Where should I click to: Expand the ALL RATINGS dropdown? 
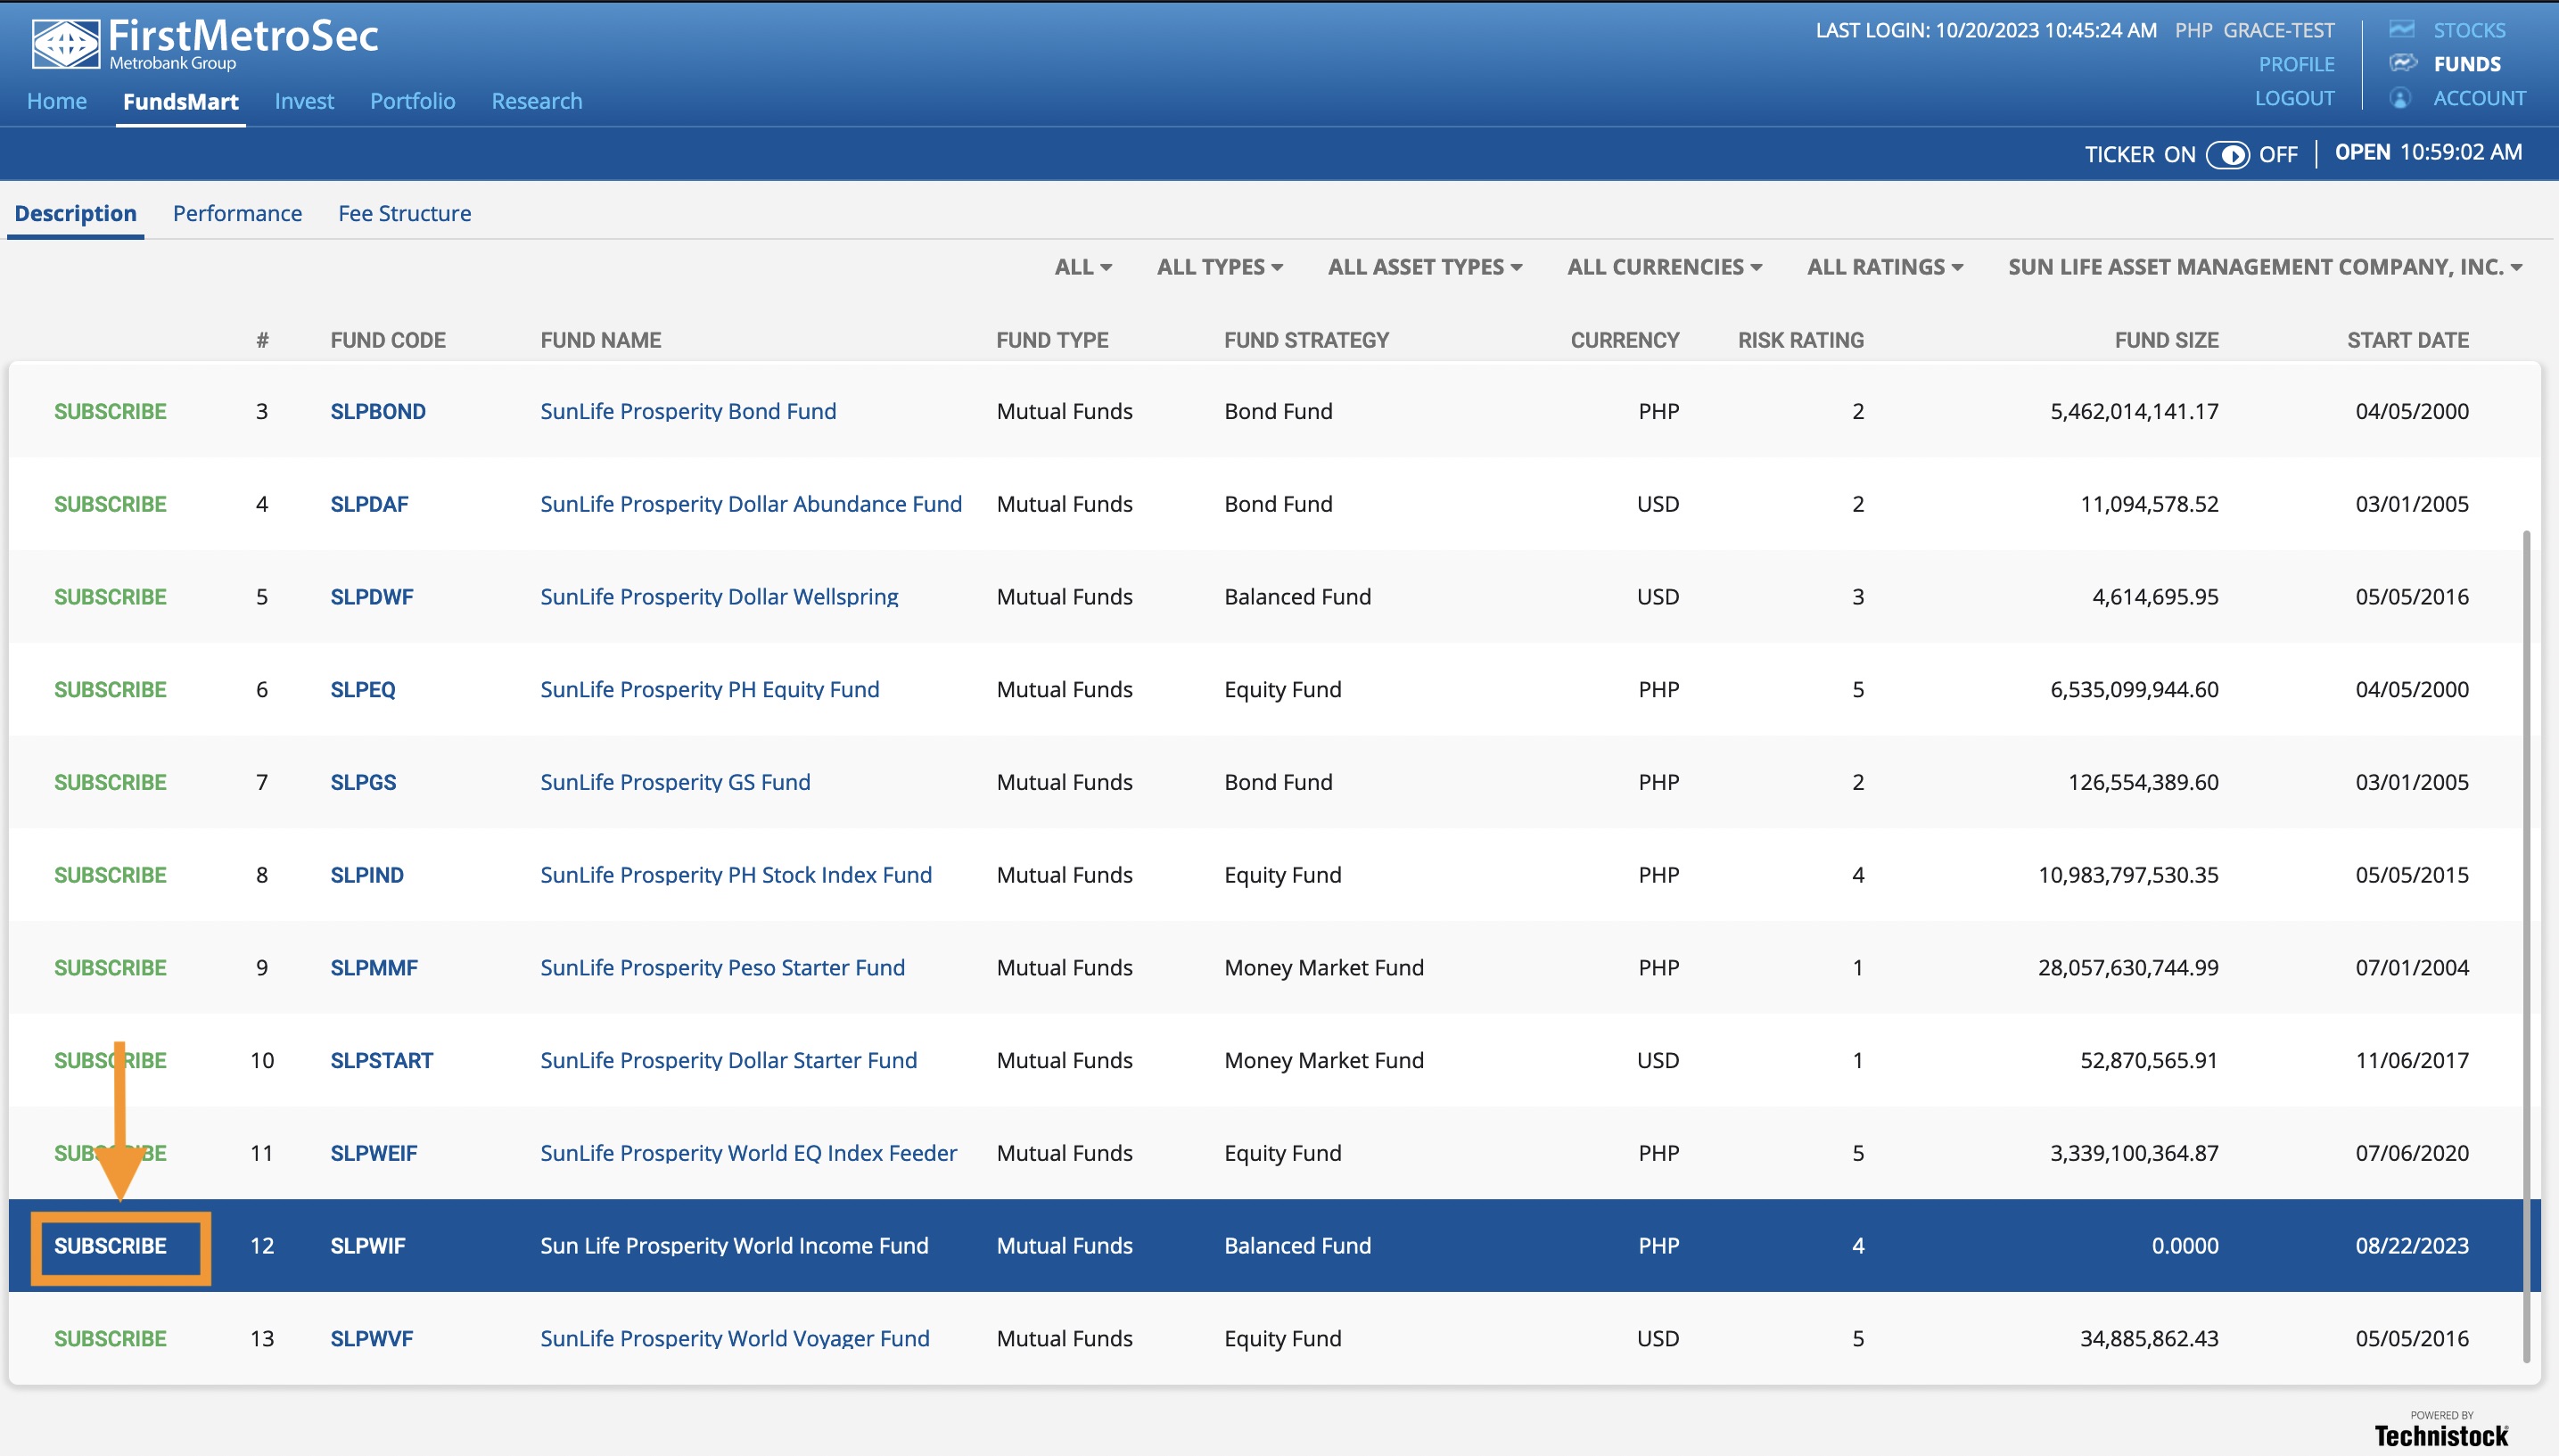pos(1884,267)
